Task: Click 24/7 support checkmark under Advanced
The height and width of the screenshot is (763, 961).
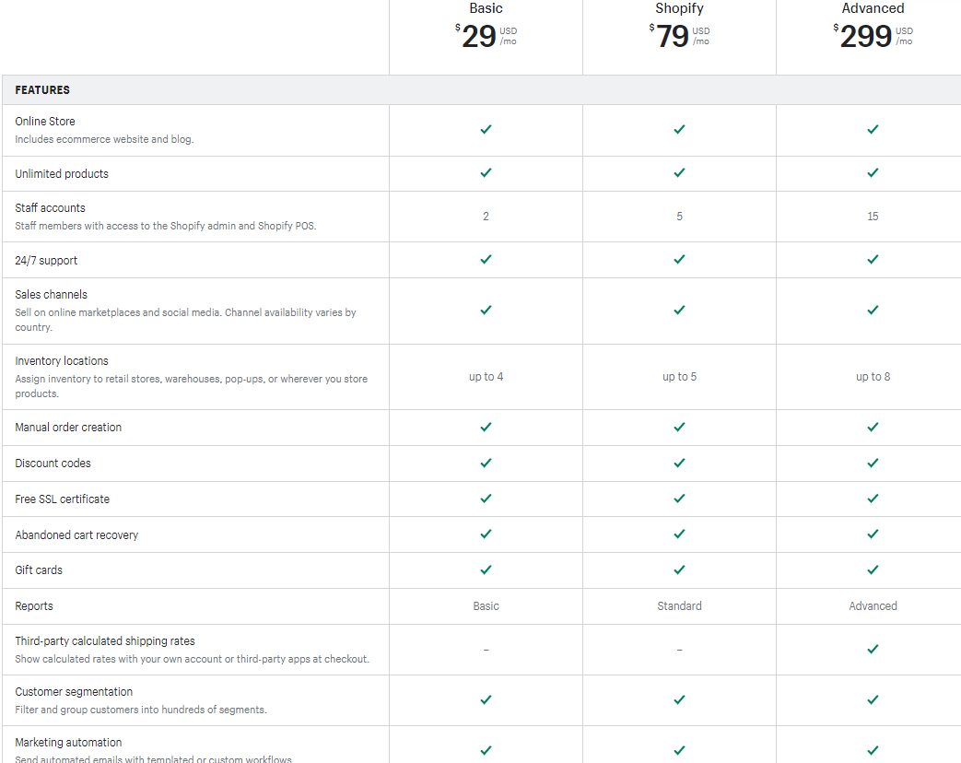Action: pos(873,259)
